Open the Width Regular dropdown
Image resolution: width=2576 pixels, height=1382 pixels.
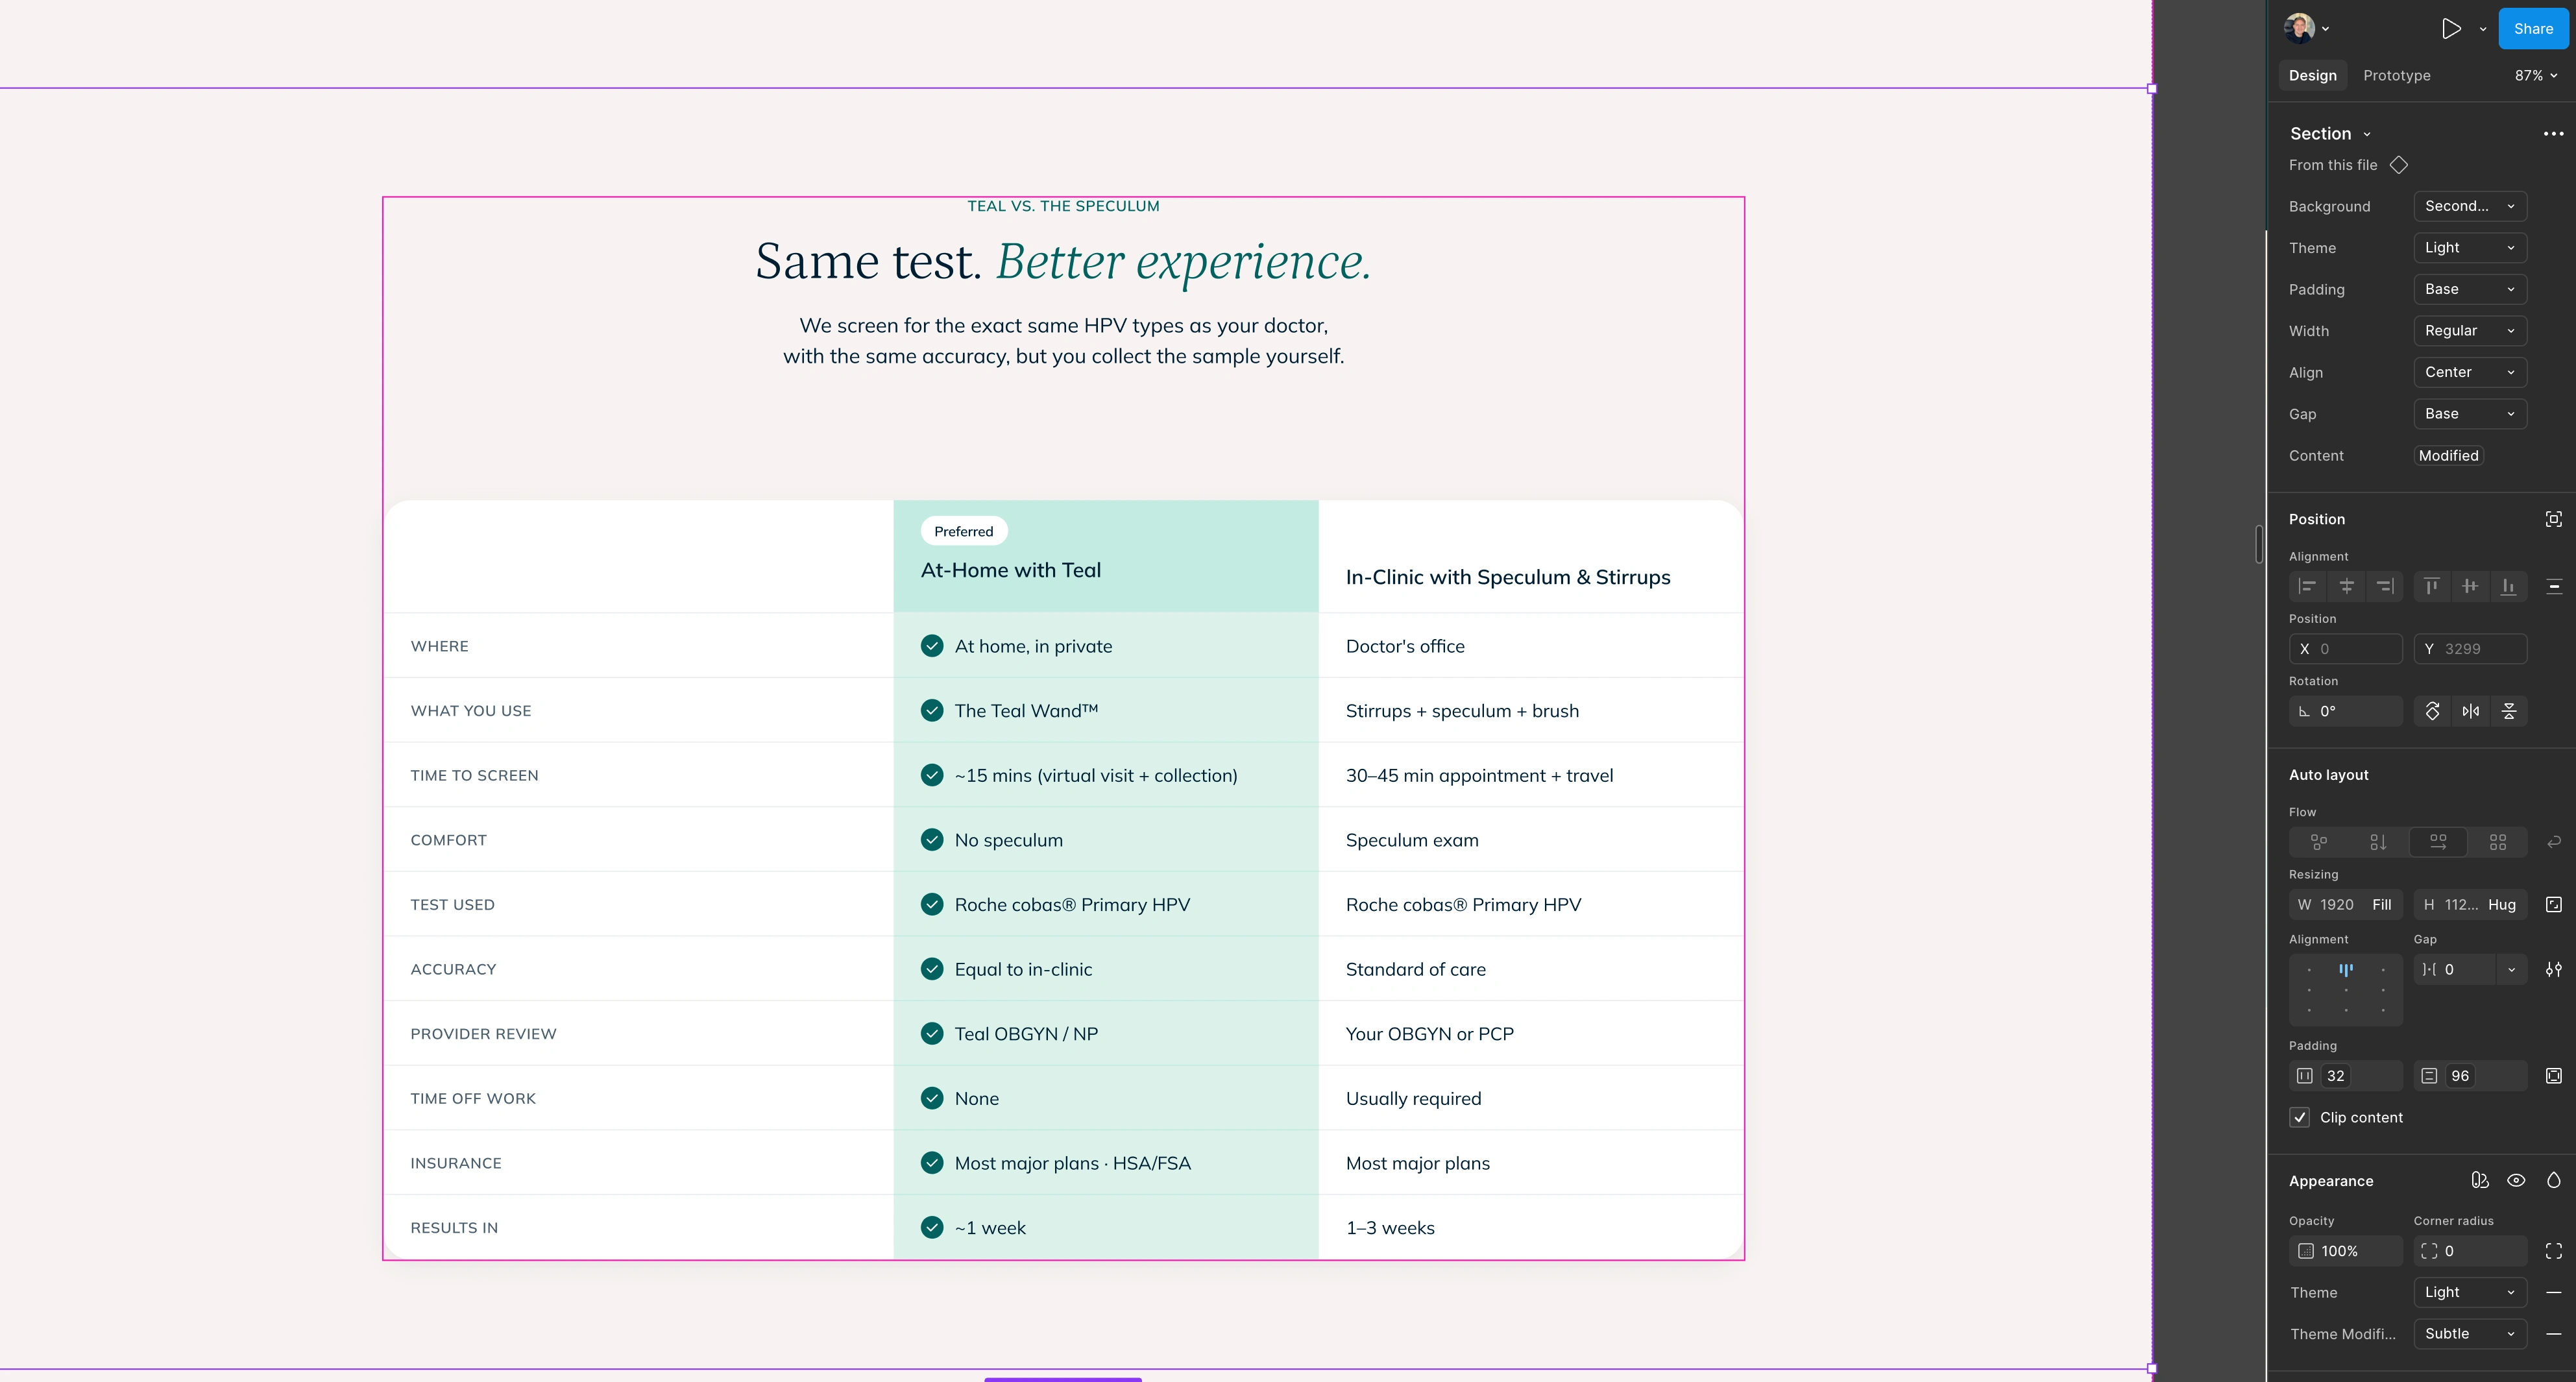(x=2469, y=331)
